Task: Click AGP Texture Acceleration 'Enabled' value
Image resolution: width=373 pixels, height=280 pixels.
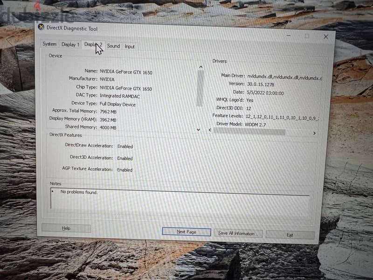Action: point(124,170)
